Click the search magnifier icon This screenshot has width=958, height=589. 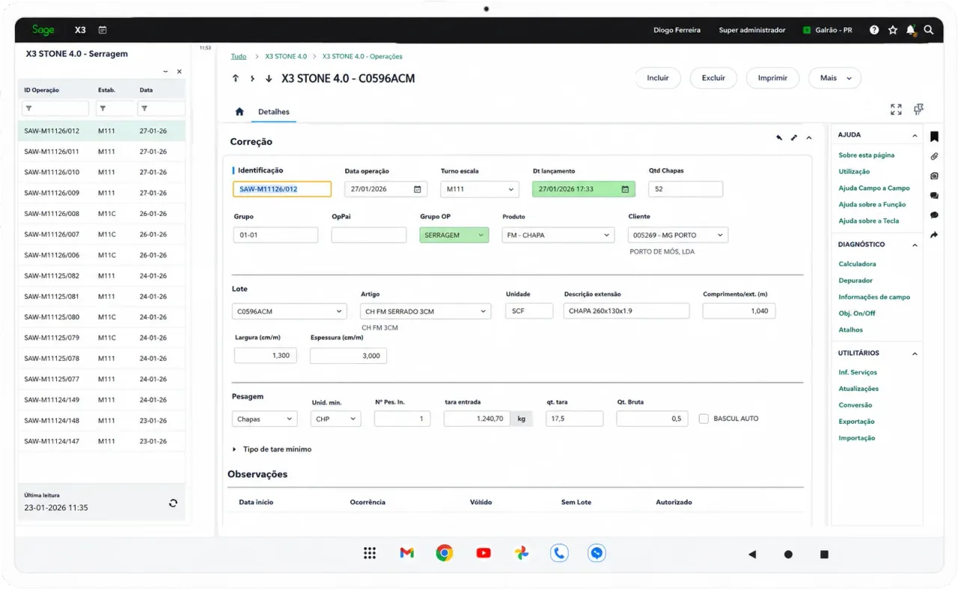tap(929, 30)
